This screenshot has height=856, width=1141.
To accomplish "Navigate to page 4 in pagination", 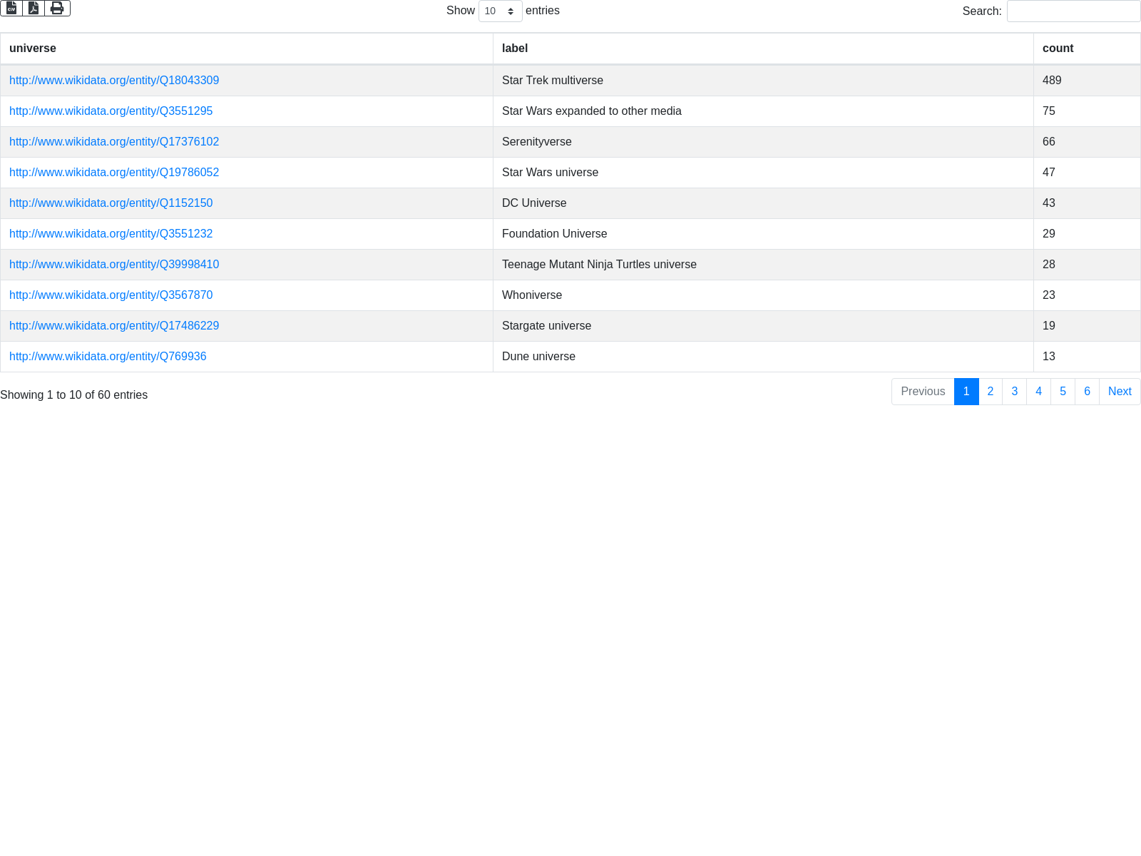I will (1038, 392).
